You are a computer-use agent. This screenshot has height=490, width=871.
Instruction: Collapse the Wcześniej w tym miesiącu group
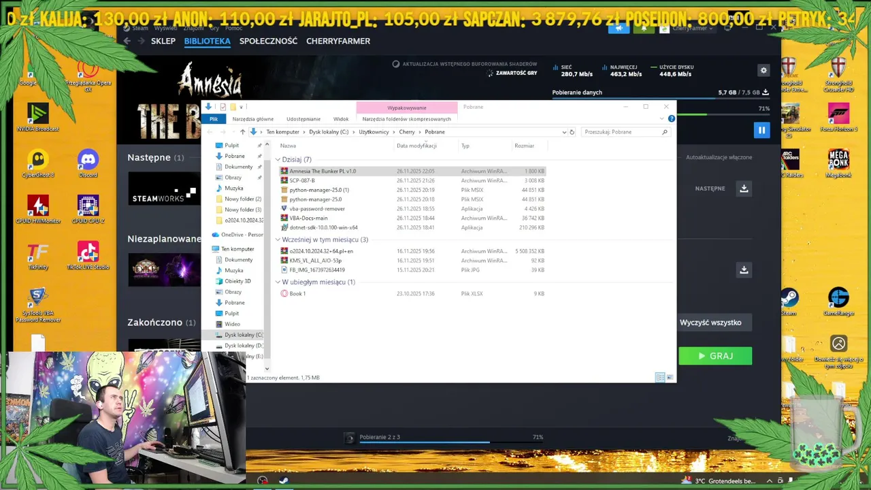[278, 240]
